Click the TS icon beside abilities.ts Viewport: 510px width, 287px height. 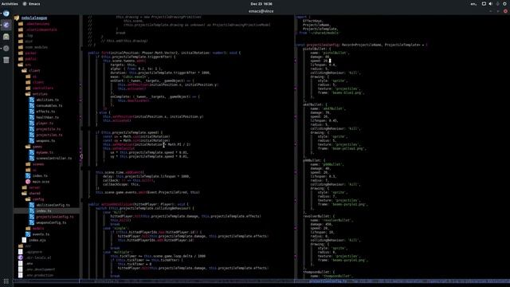click(x=32, y=100)
